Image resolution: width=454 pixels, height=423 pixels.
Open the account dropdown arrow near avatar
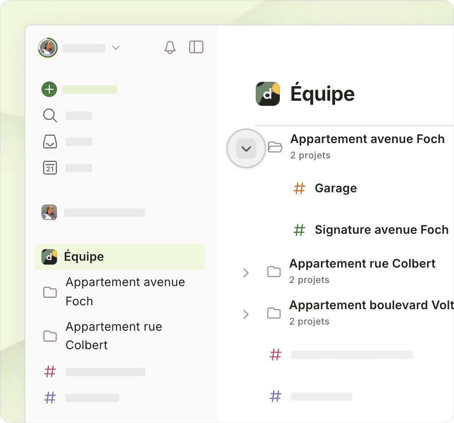[115, 48]
